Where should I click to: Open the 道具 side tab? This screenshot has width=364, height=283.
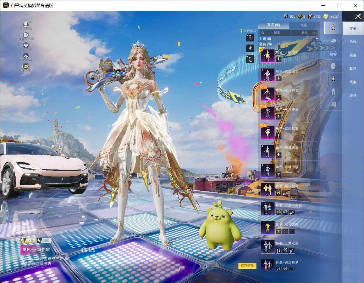[x=353, y=96]
